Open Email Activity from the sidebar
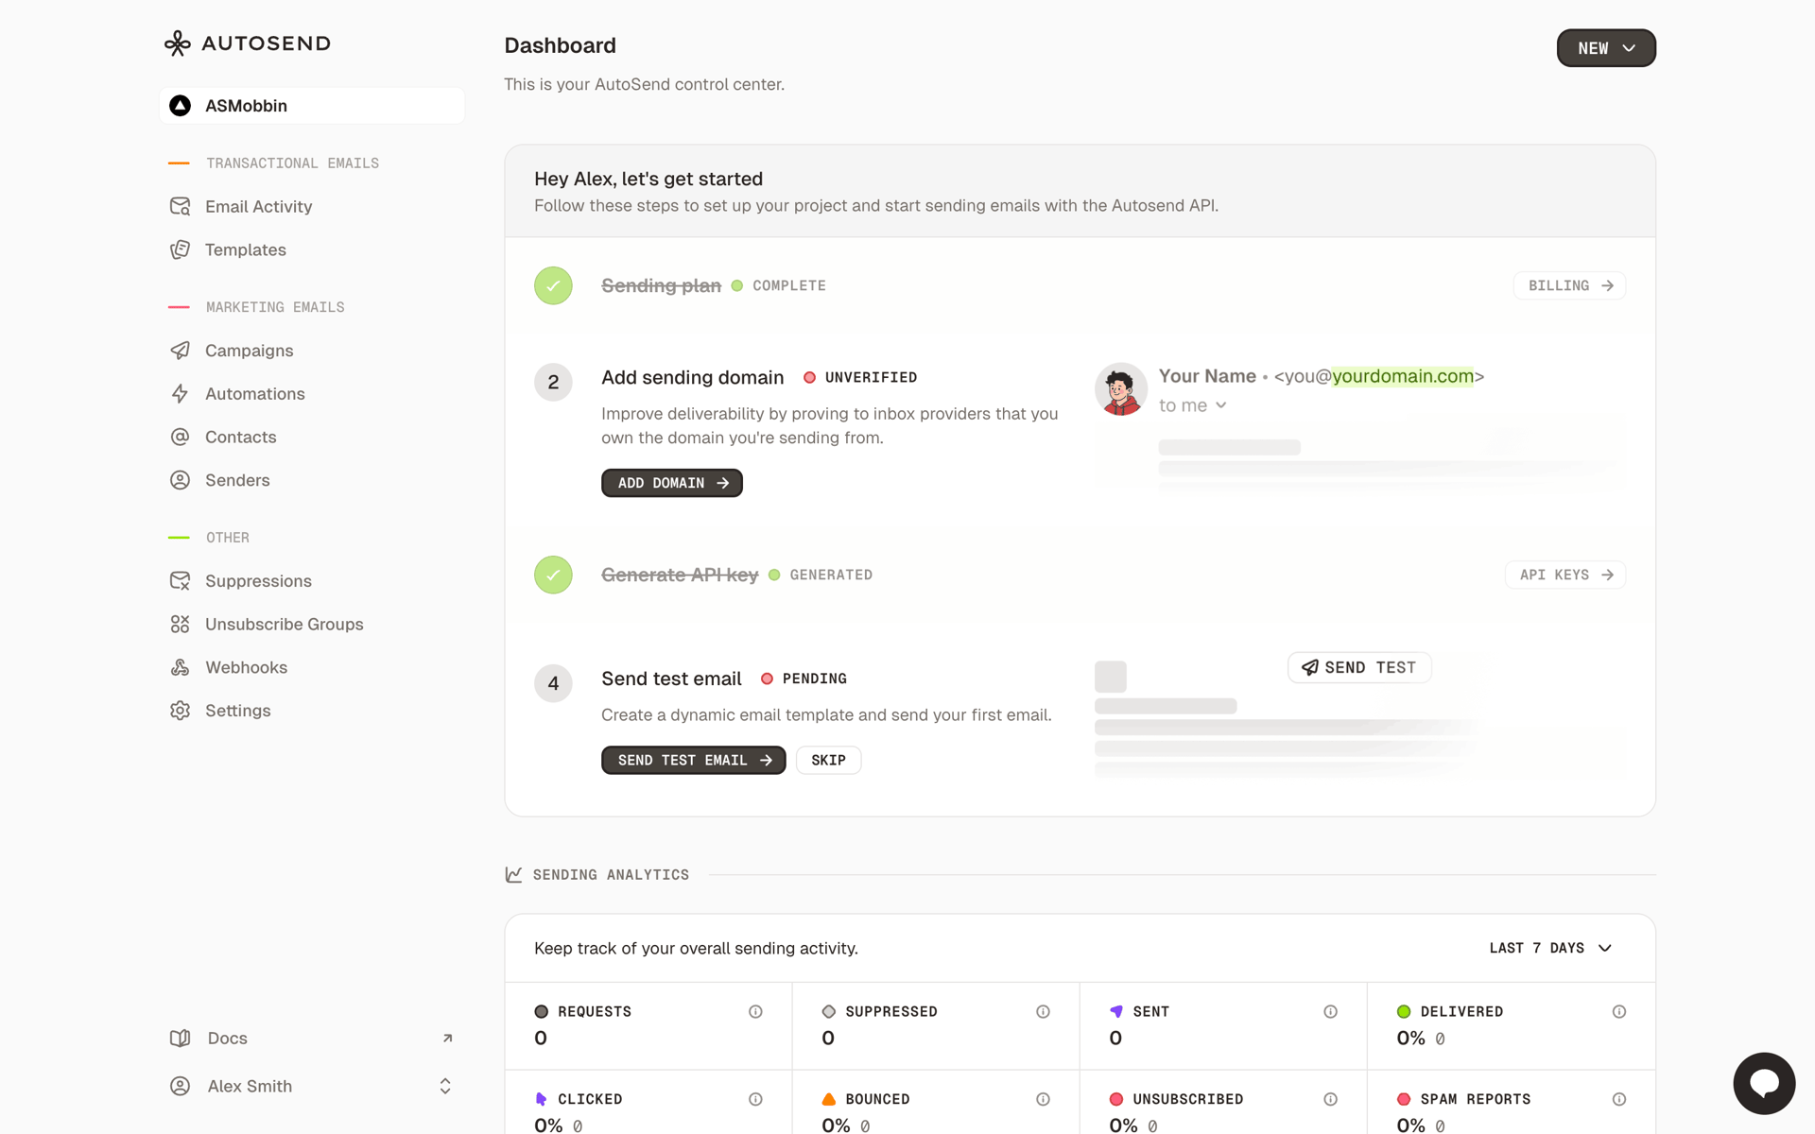Image resolution: width=1815 pixels, height=1134 pixels. click(x=258, y=206)
